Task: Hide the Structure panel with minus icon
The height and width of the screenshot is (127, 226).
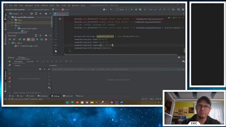Action: [50, 35]
